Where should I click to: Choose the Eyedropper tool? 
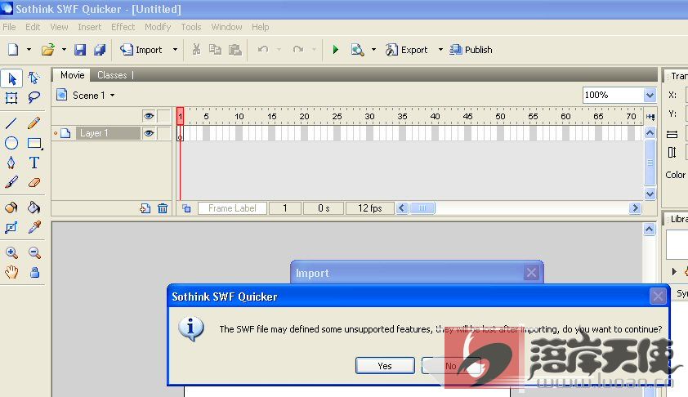[x=34, y=227]
